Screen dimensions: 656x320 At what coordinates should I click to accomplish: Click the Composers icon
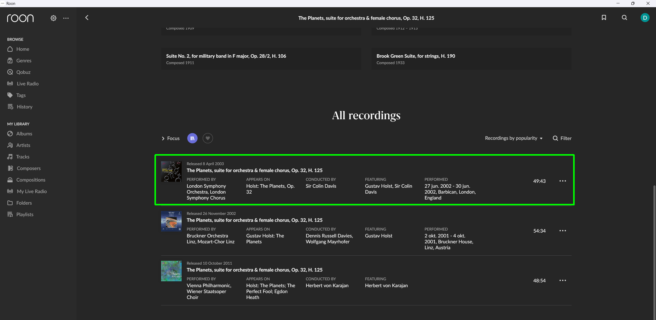pyautogui.click(x=10, y=168)
